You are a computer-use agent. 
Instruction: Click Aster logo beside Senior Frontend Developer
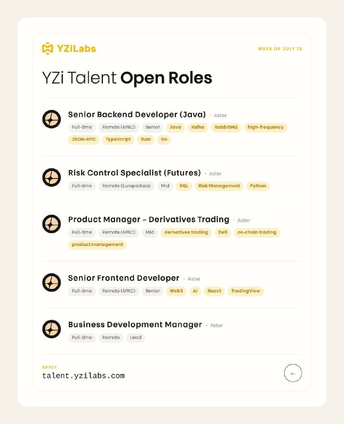(x=51, y=282)
